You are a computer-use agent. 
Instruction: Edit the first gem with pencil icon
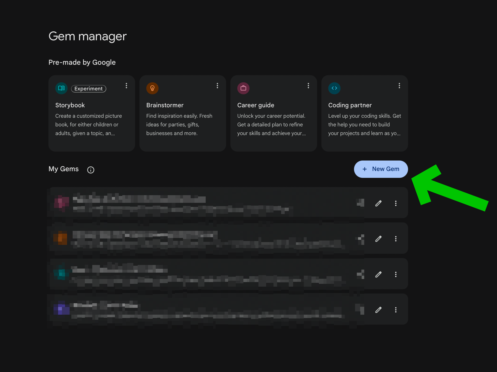[378, 203]
